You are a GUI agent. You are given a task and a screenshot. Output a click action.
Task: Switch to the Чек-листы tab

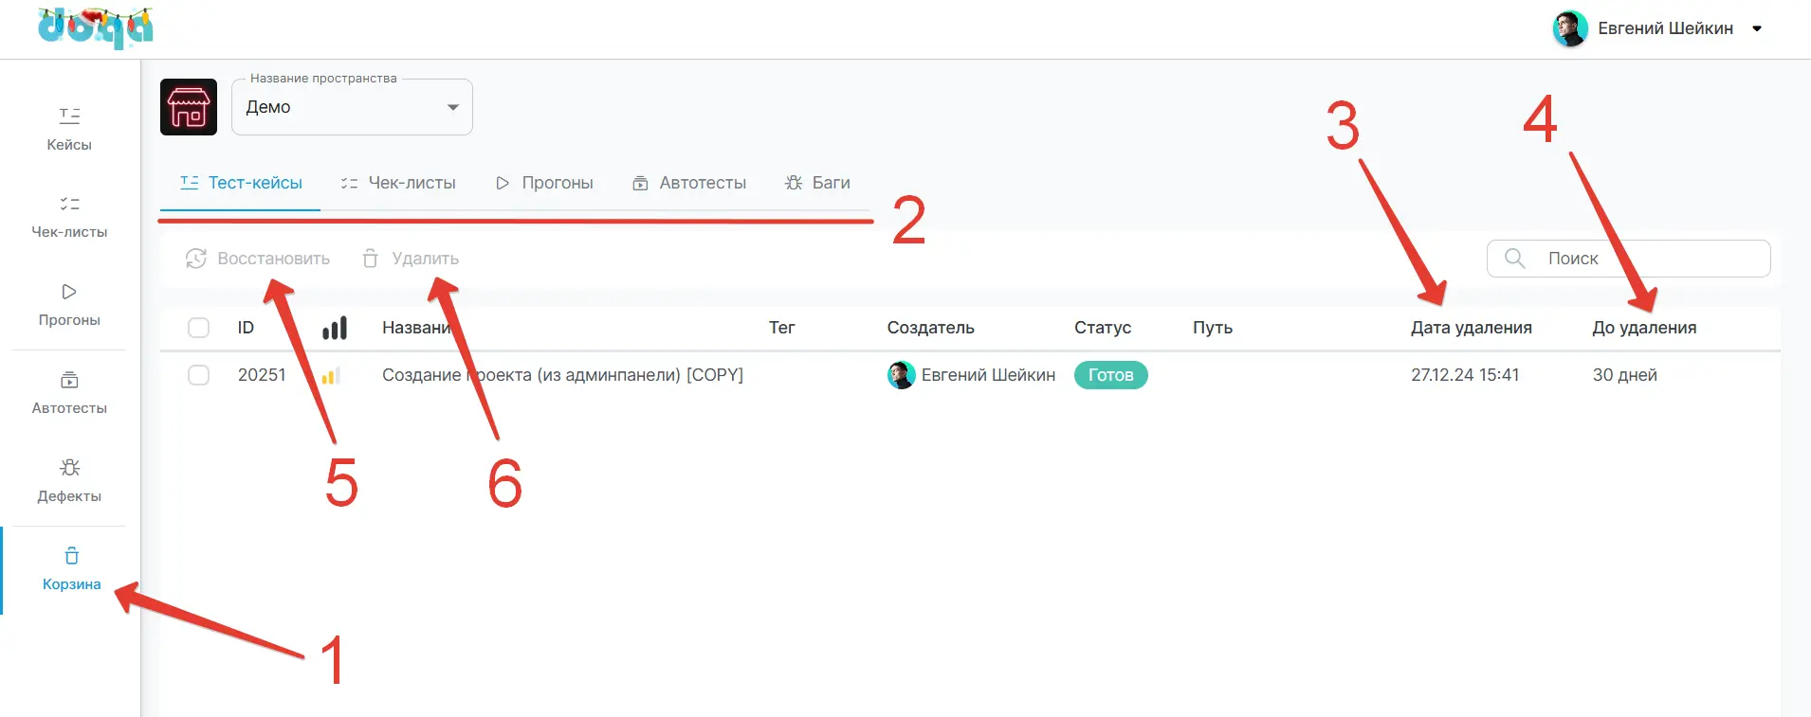[x=398, y=183]
